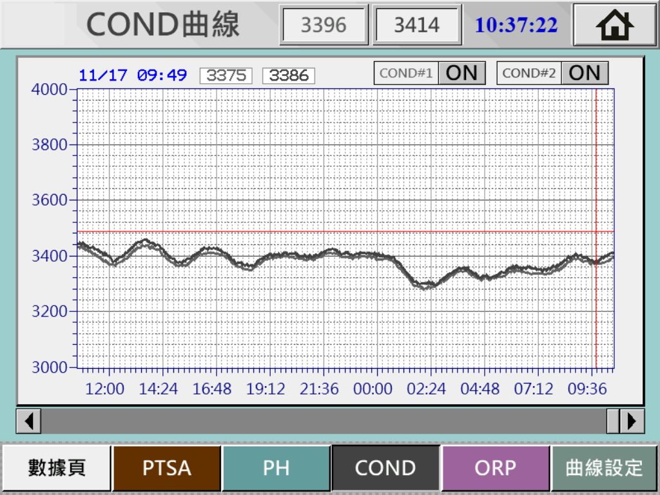Go to home screen via house icon
660x495 pixels.
(614, 25)
